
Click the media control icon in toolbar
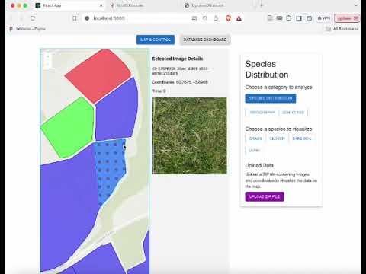click(279, 18)
